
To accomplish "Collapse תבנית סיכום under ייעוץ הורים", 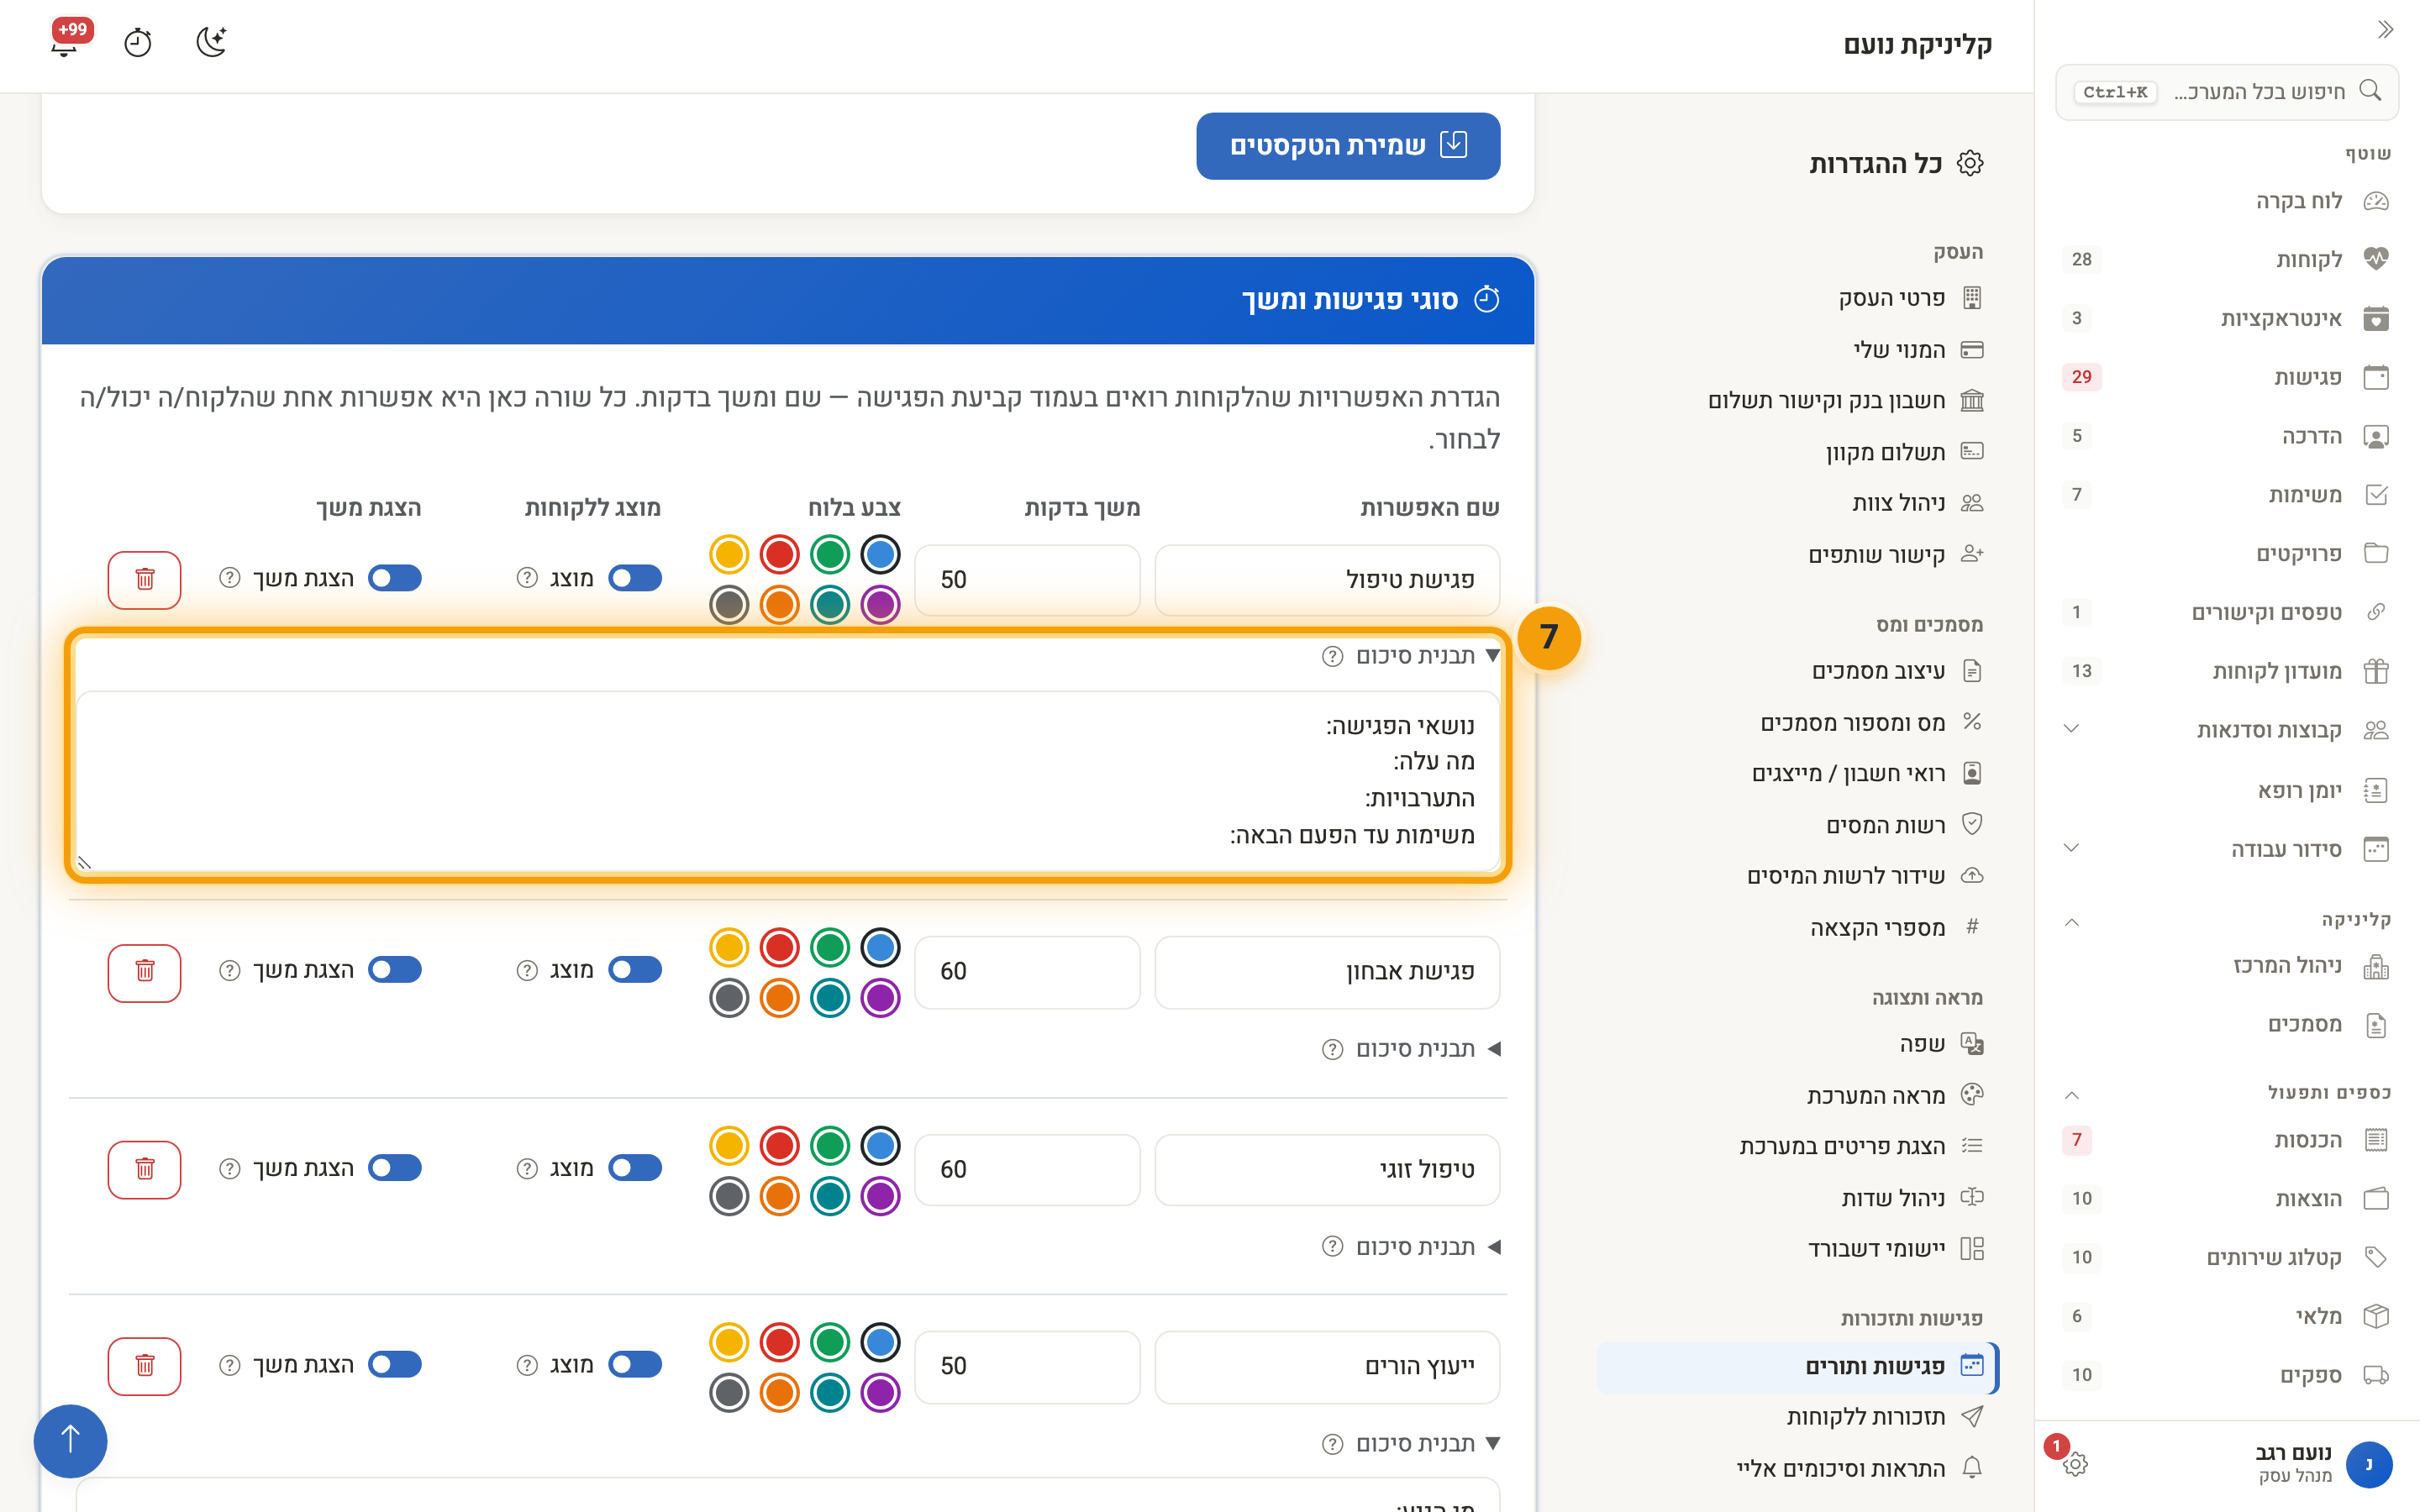I will [1428, 1444].
